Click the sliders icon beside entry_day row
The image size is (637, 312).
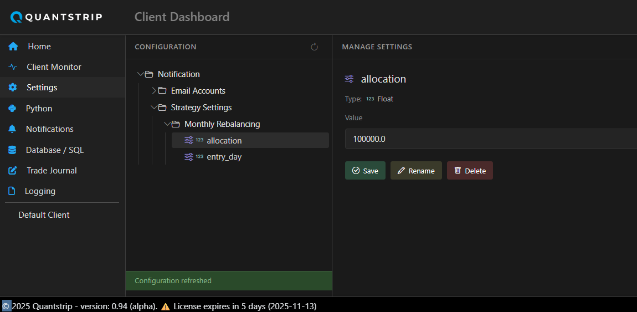(189, 157)
